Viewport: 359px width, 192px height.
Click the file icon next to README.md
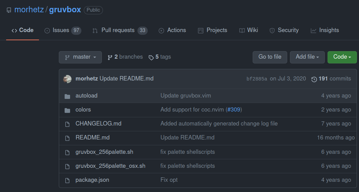67,138
